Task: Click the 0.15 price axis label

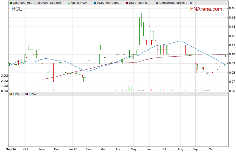Action: point(231,8)
